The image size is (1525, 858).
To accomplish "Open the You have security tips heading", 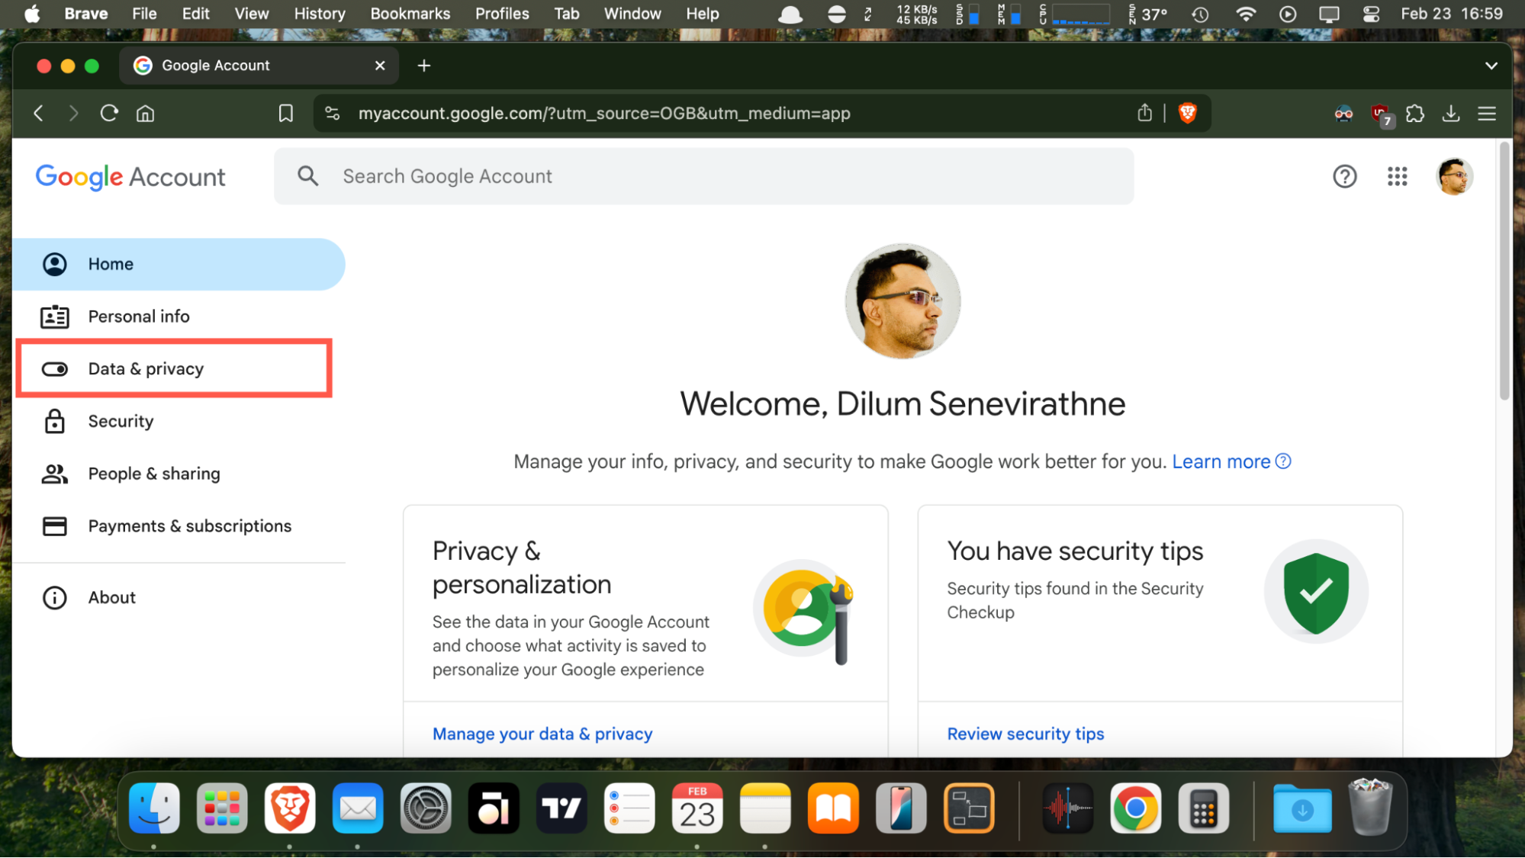I will click(1075, 551).
